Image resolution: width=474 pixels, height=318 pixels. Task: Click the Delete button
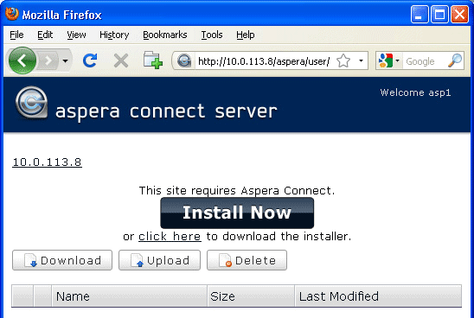coord(247,260)
